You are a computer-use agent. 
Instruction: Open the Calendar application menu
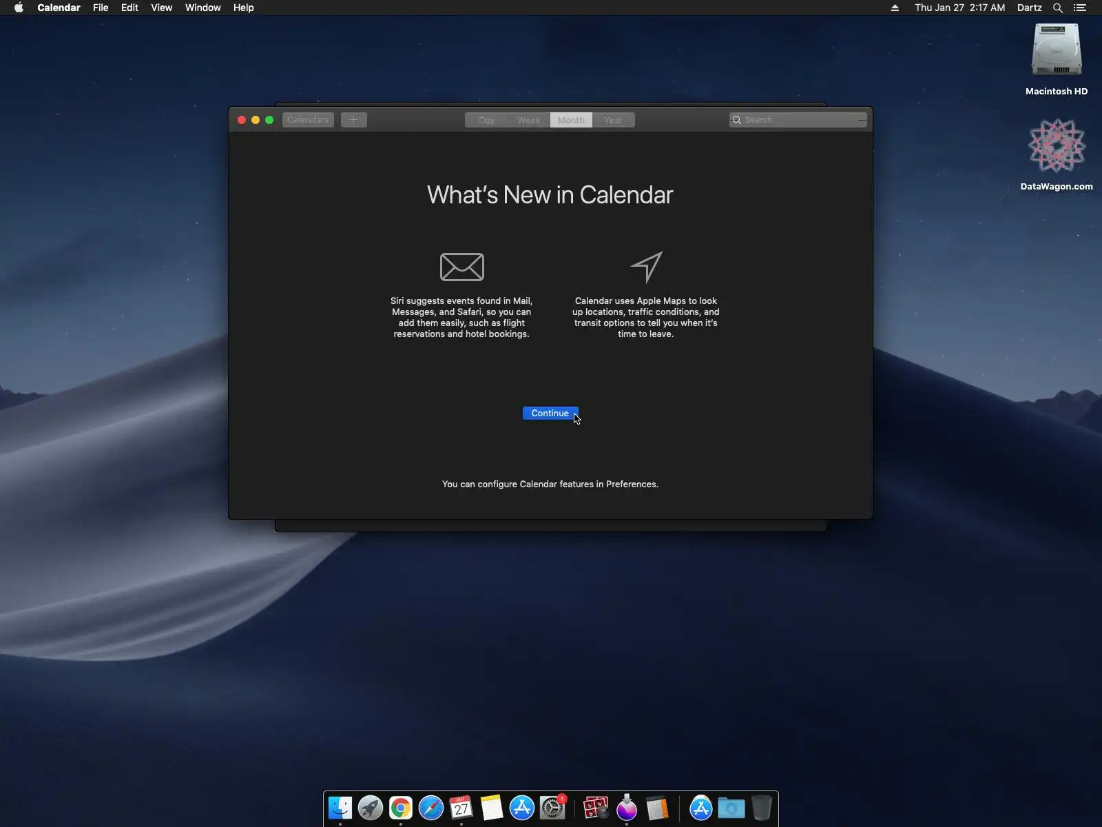(59, 8)
